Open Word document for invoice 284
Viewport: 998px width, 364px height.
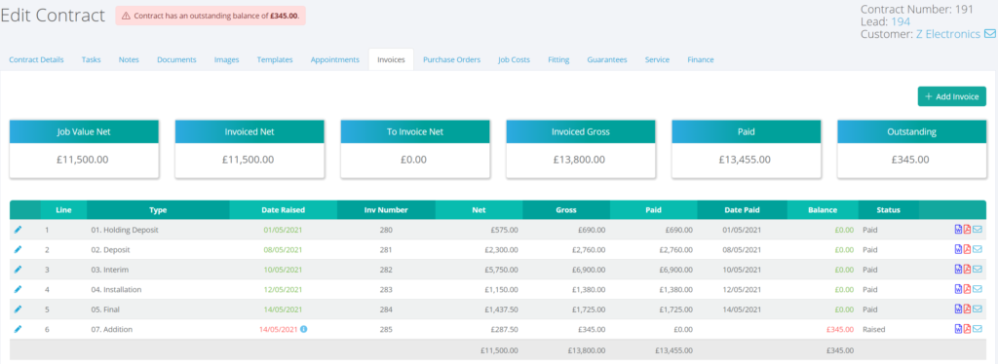coord(959,309)
